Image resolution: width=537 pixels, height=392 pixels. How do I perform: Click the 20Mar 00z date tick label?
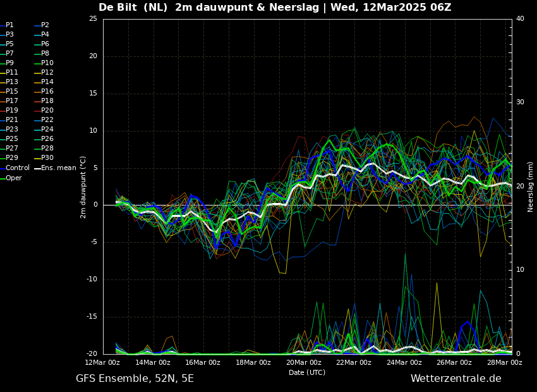[x=303, y=363]
